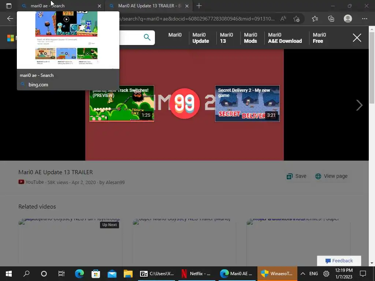Open a new tab with plus button
The height and width of the screenshot is (281, 375).
coord(199,6)
